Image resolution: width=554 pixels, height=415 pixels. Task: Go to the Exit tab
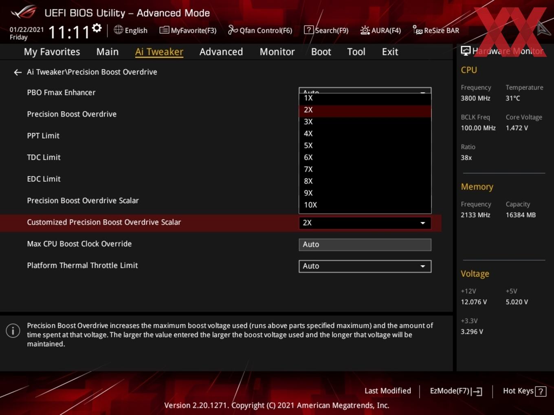(x=390, y=52)
